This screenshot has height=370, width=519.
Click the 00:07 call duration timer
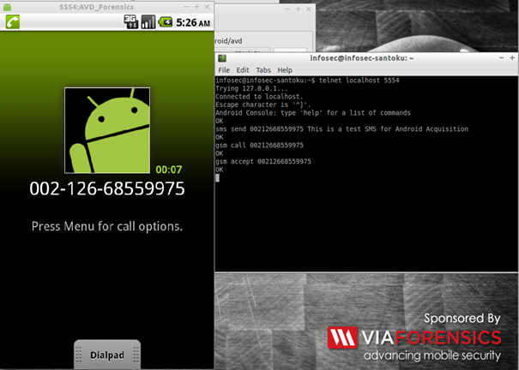[x=193, y=170]
